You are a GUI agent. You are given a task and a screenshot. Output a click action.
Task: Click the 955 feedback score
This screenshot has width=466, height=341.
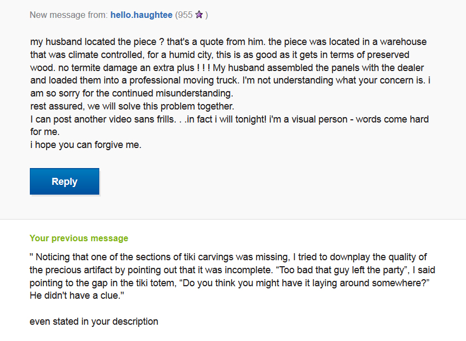tap(184, 15)
